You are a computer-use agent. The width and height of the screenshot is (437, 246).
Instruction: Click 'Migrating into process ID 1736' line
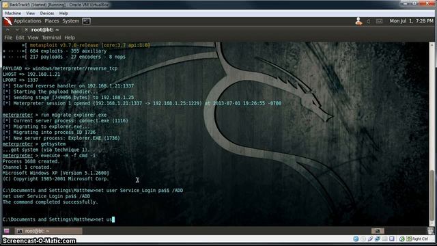click(49, 133)
